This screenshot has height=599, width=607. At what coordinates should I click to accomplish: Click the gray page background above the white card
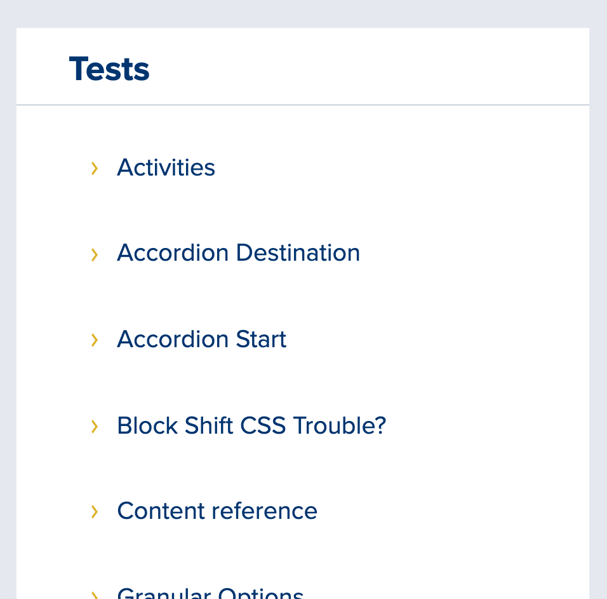302,13
